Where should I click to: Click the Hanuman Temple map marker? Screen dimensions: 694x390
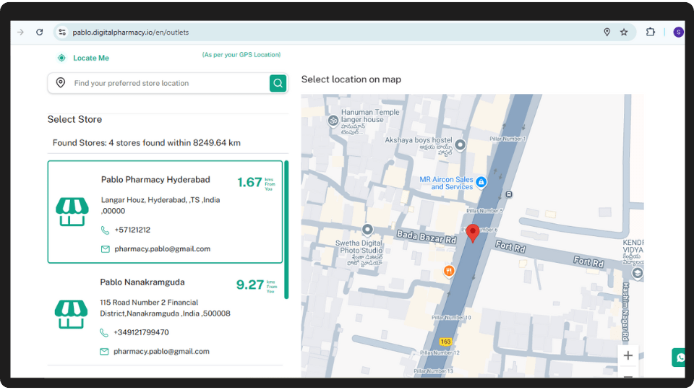click(x=333, y=120)
